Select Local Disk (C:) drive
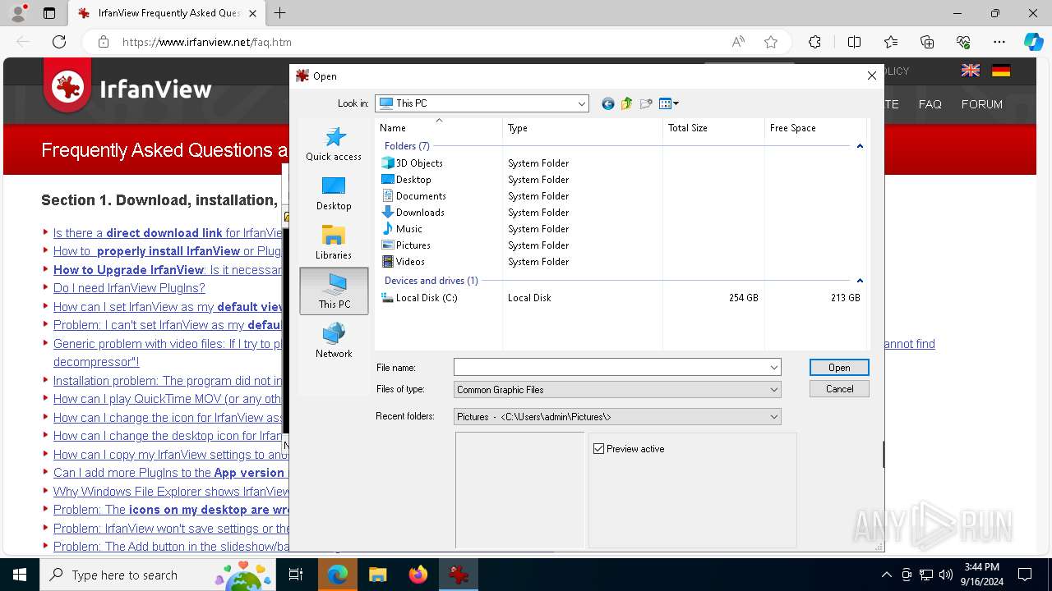 419,298
